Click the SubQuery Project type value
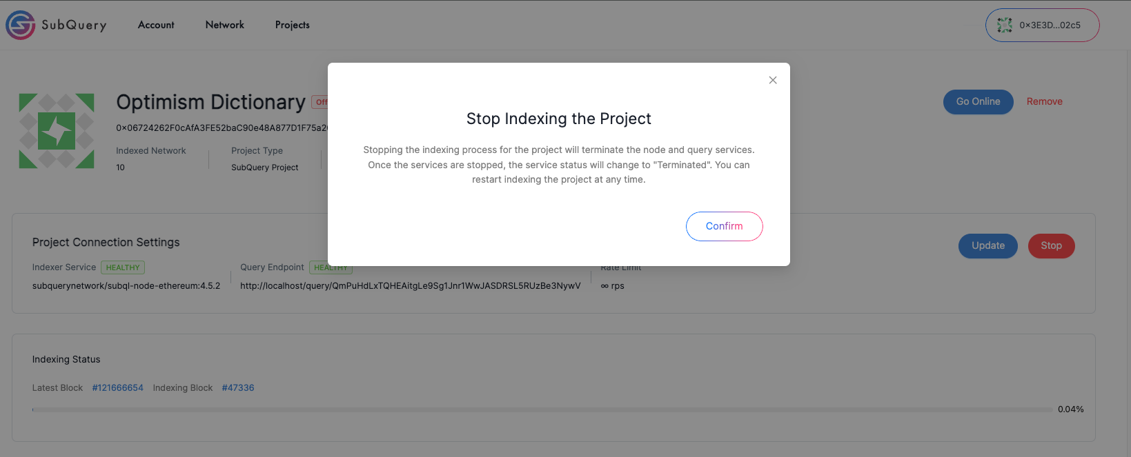The image size is (1131, 457). (265, 167)
